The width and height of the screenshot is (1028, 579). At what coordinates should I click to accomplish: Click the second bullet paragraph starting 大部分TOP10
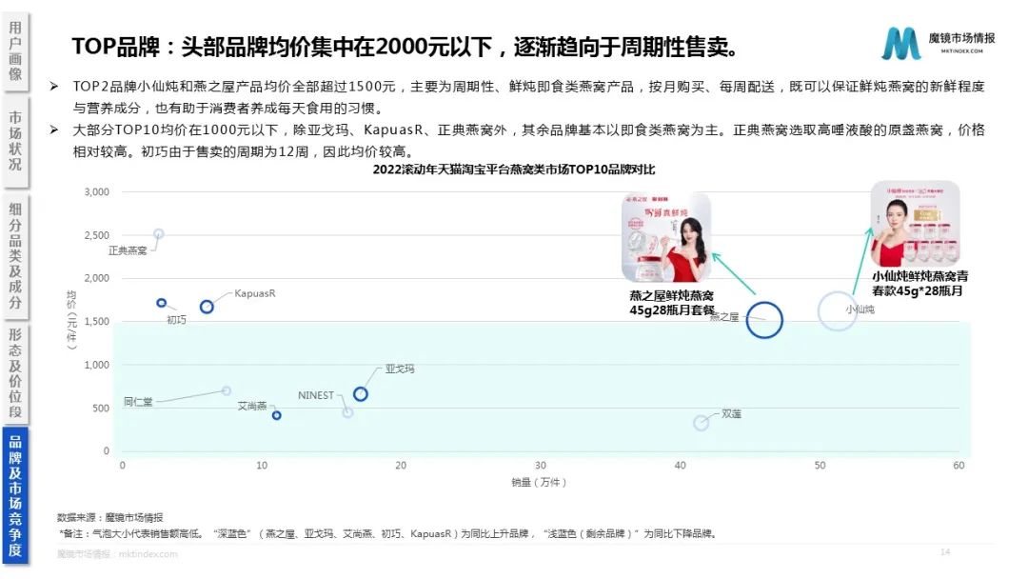coord(528,141)
